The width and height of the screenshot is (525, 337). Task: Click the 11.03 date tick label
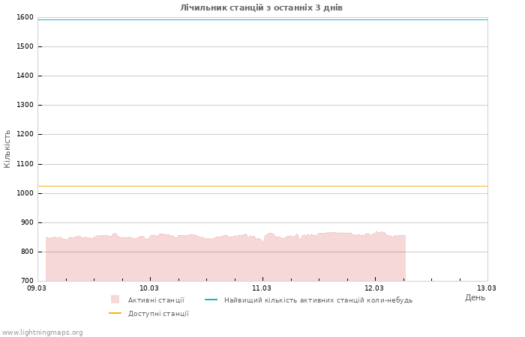[x=262, y=288]
